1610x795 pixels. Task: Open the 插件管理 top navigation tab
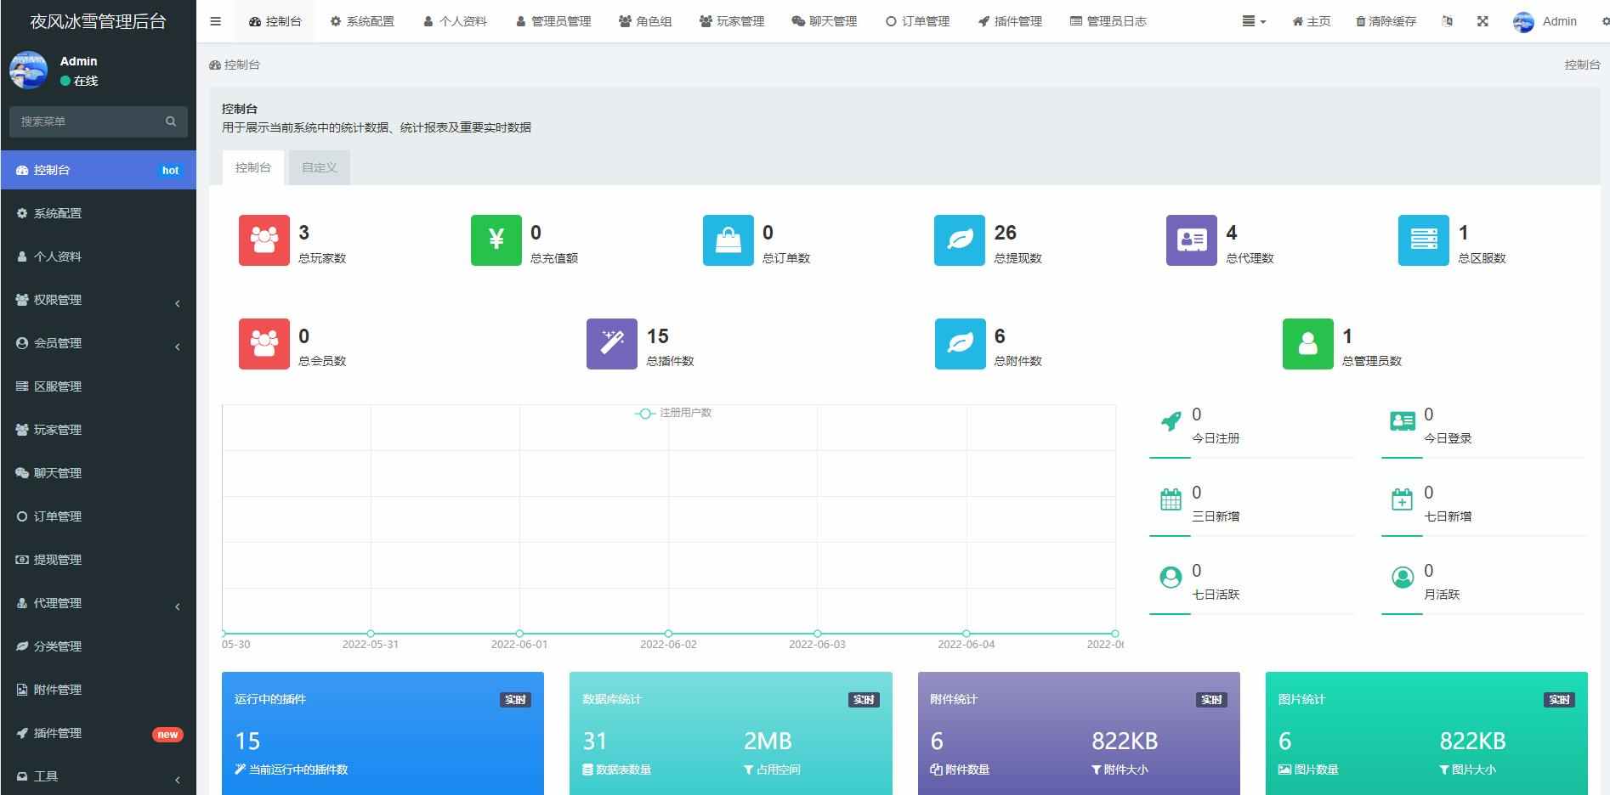pyautogui.click(x=1010, y=21)
